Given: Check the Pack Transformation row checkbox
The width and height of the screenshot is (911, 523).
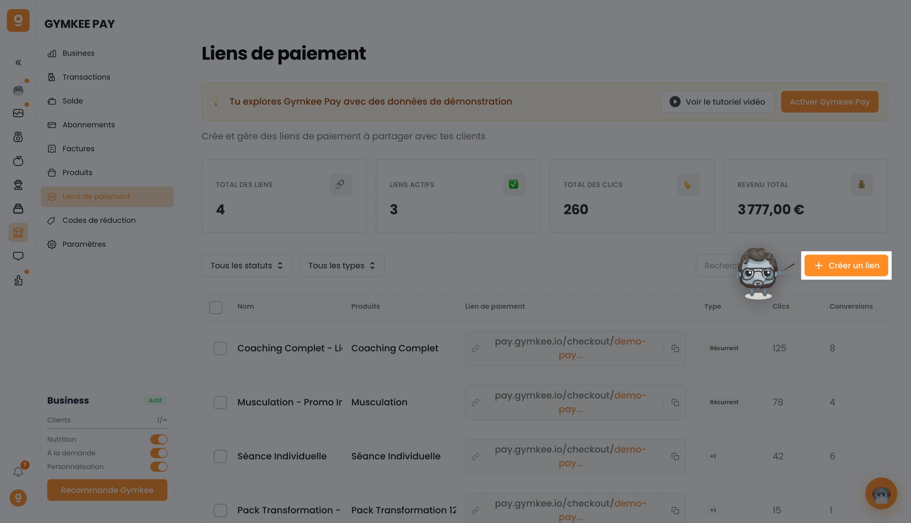Looking at the screenshot, I should tap(220, 510).
